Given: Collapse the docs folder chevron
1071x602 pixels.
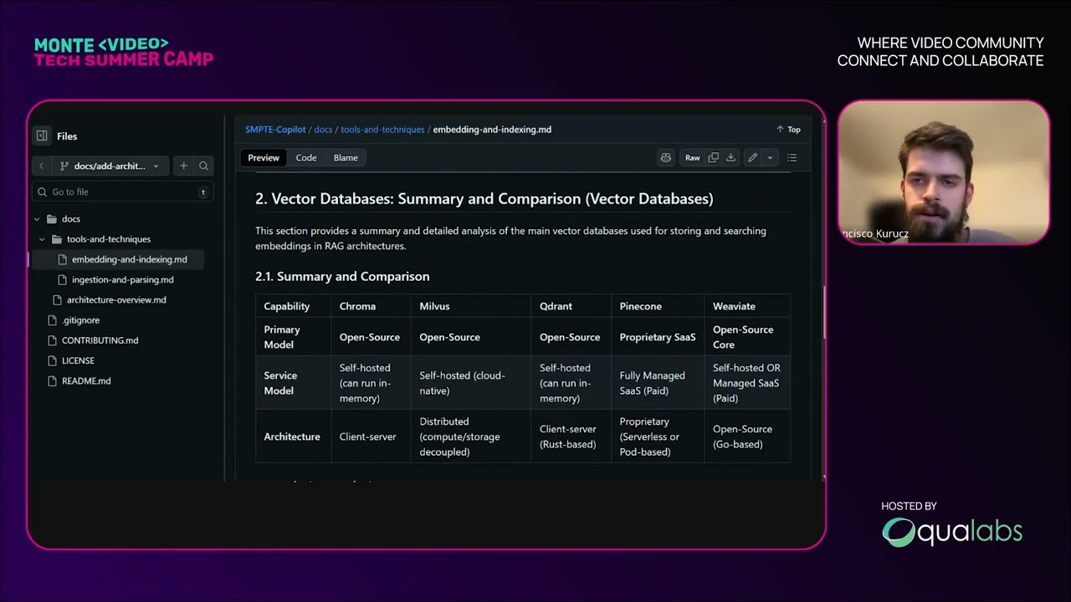Looking at the screenshot, I should point(37,219).
